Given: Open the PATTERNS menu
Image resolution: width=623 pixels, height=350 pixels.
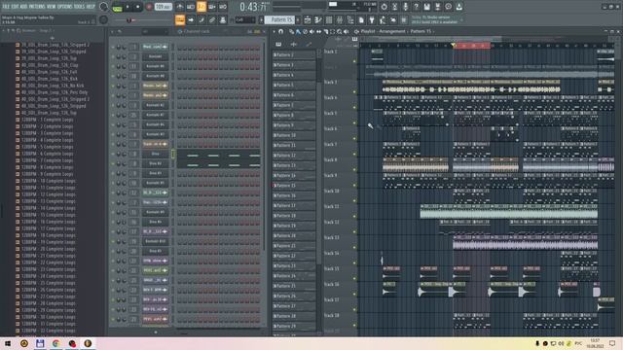Looking at the screenshot, I should coord(37,7).
